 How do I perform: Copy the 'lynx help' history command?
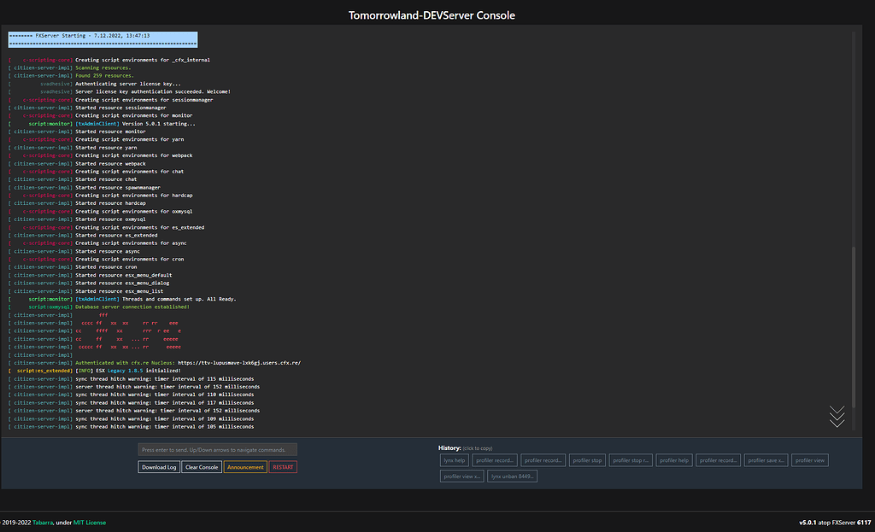(454, 459)
